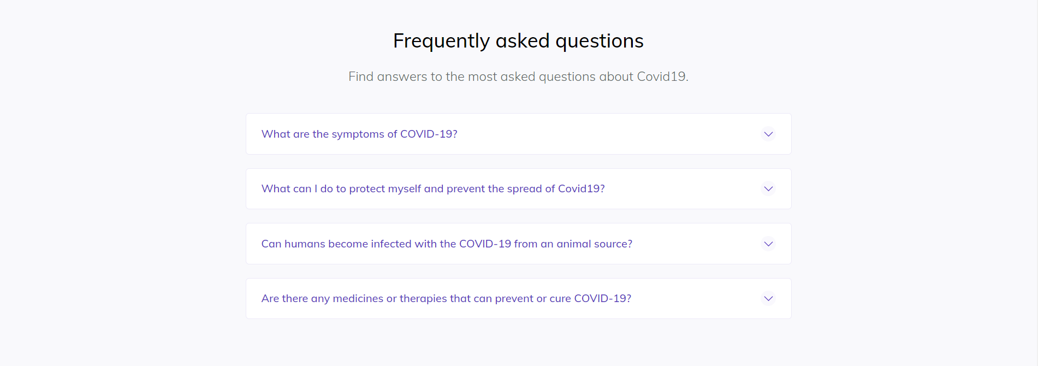Image resolution: width=1038 pixels, height=366 pixels.
Task: Click the chevron icon next to the protect myself question
Action: click(x=768, y=188)
